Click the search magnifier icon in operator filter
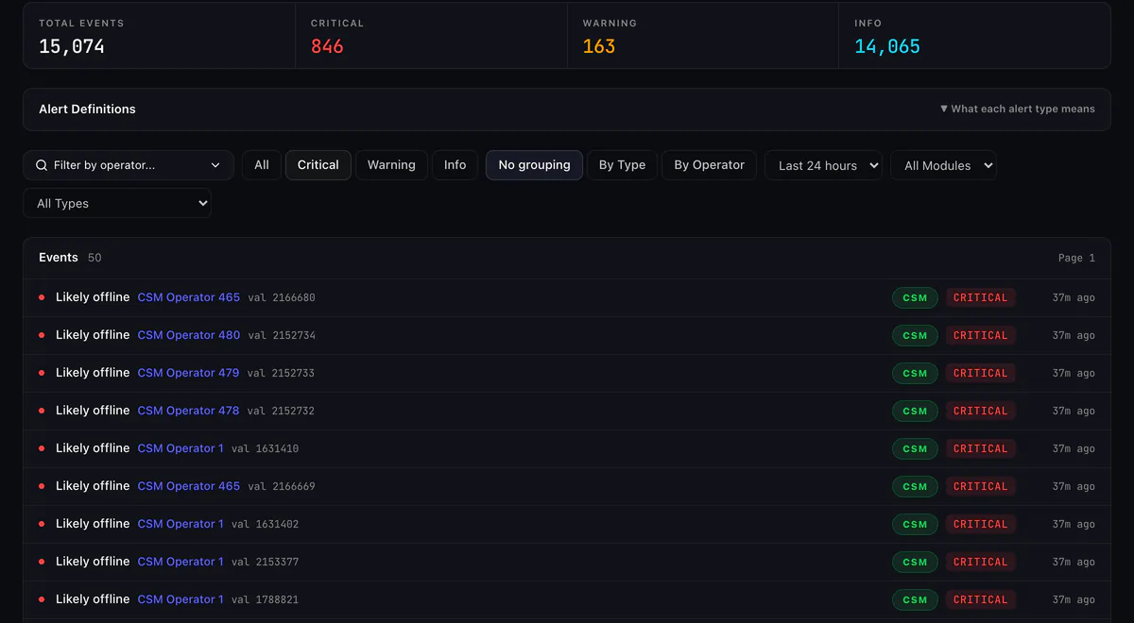 (x=42, y=165)
